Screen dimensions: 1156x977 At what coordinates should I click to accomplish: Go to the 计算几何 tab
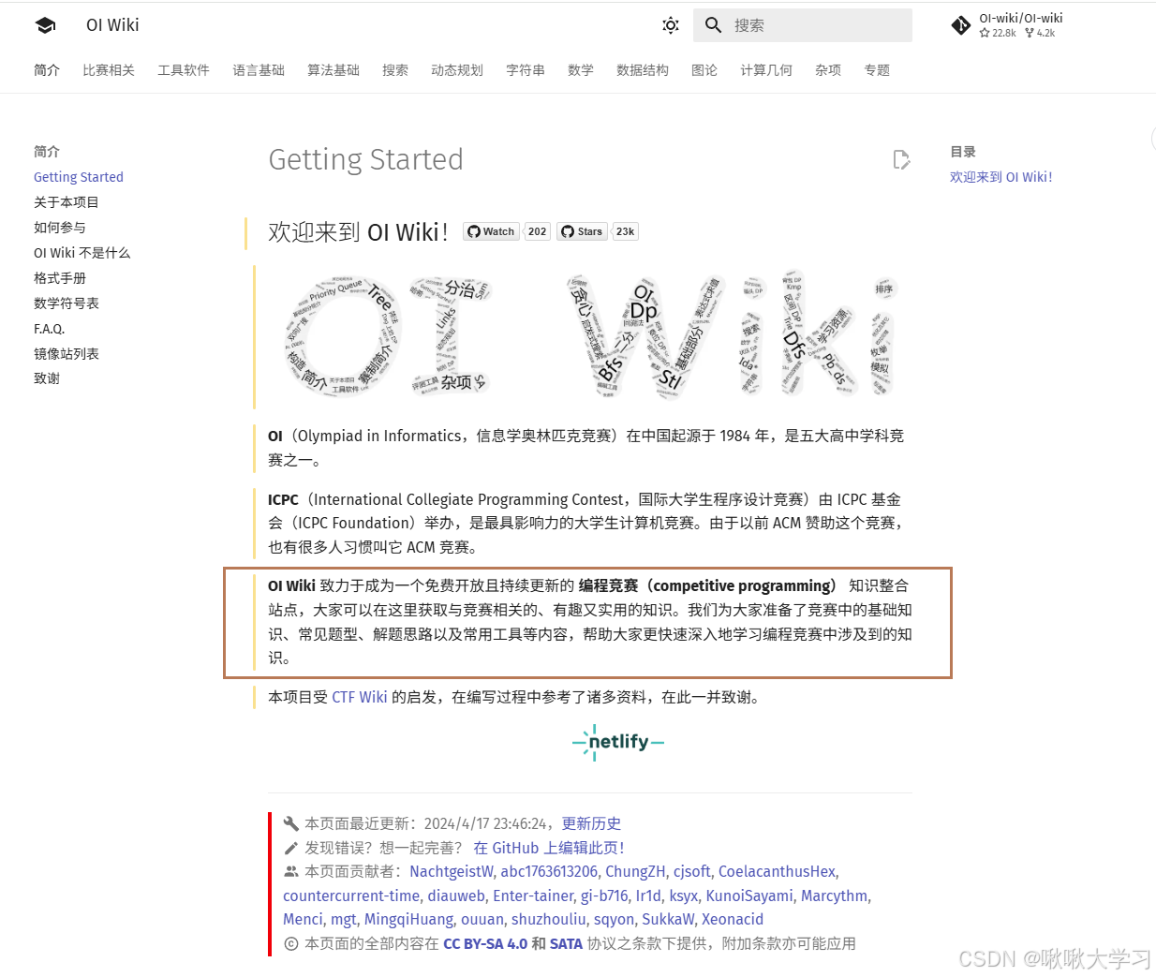766,70
